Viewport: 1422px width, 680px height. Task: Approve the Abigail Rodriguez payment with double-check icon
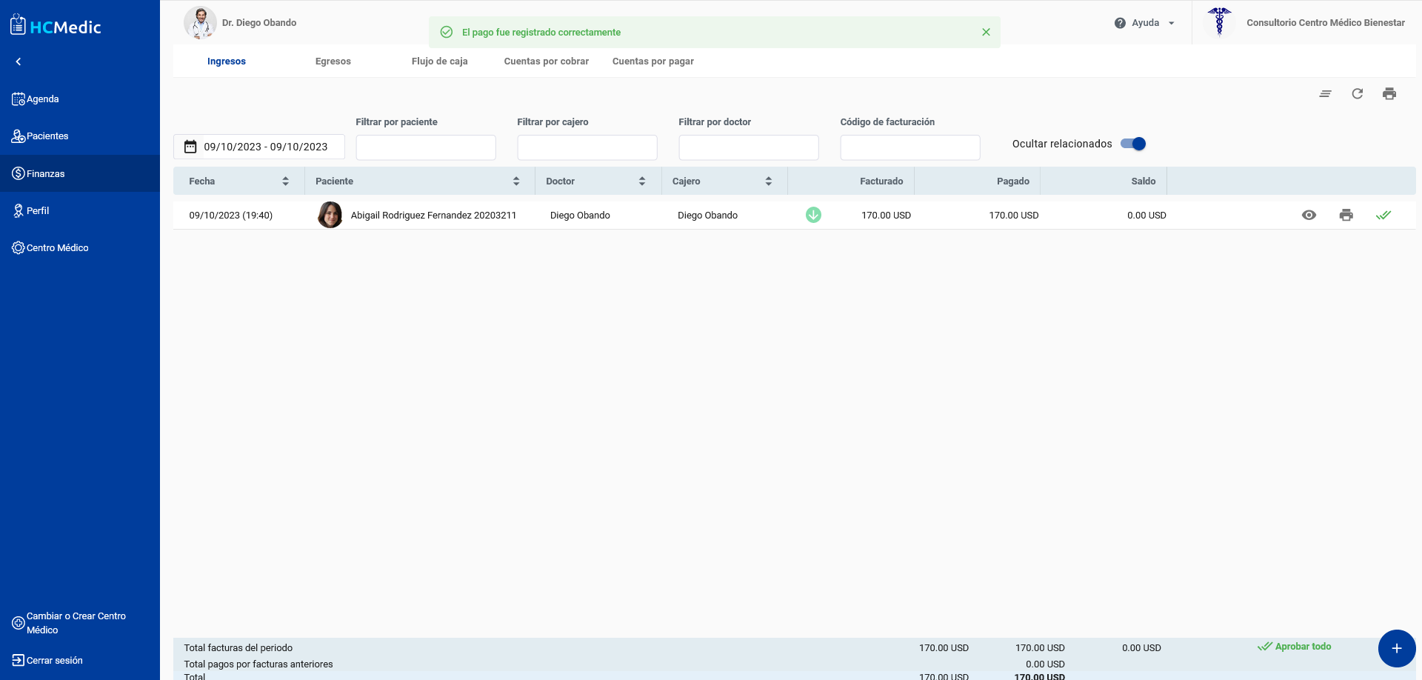(1383, 216)
